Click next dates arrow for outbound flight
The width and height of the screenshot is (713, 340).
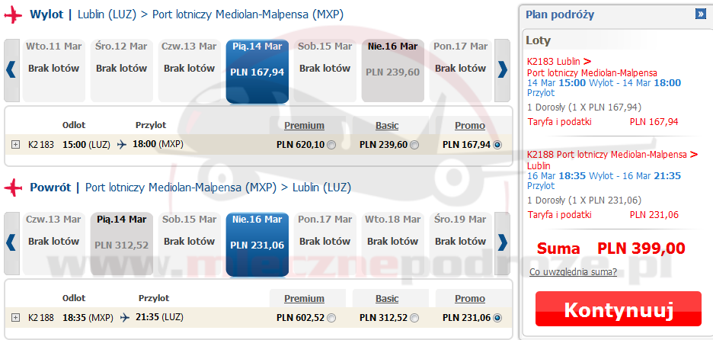[502, 69]
